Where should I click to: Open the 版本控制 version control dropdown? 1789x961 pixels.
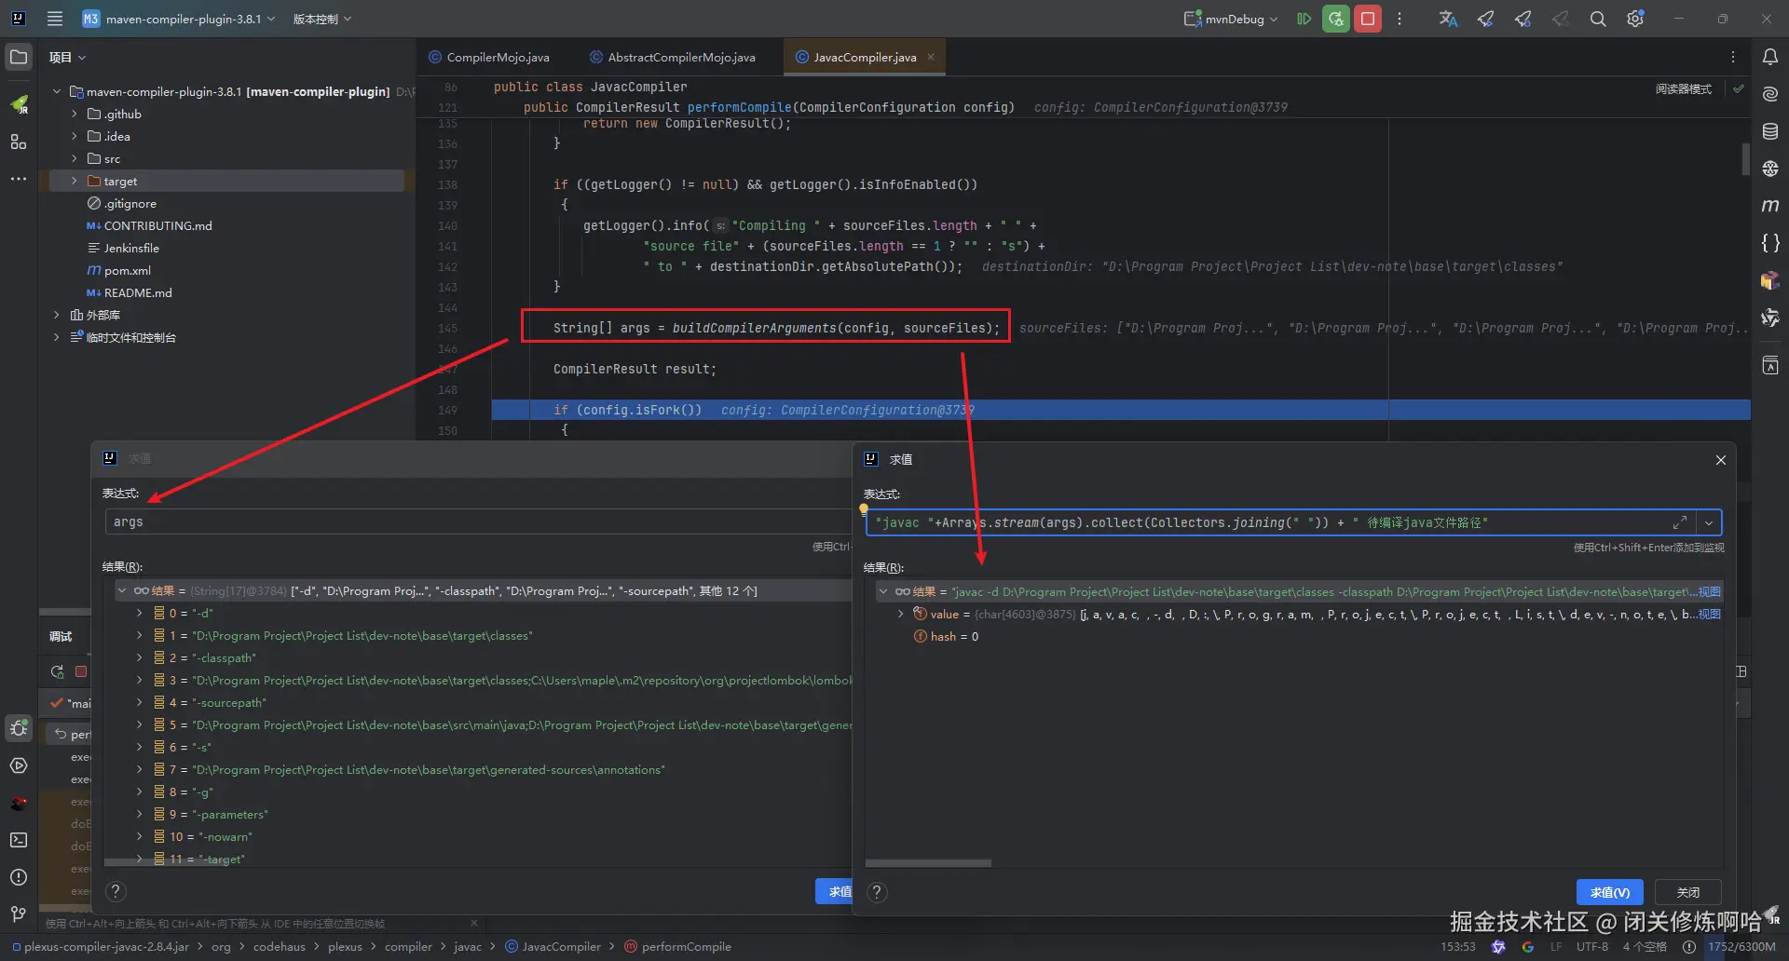tap(322, 19)
